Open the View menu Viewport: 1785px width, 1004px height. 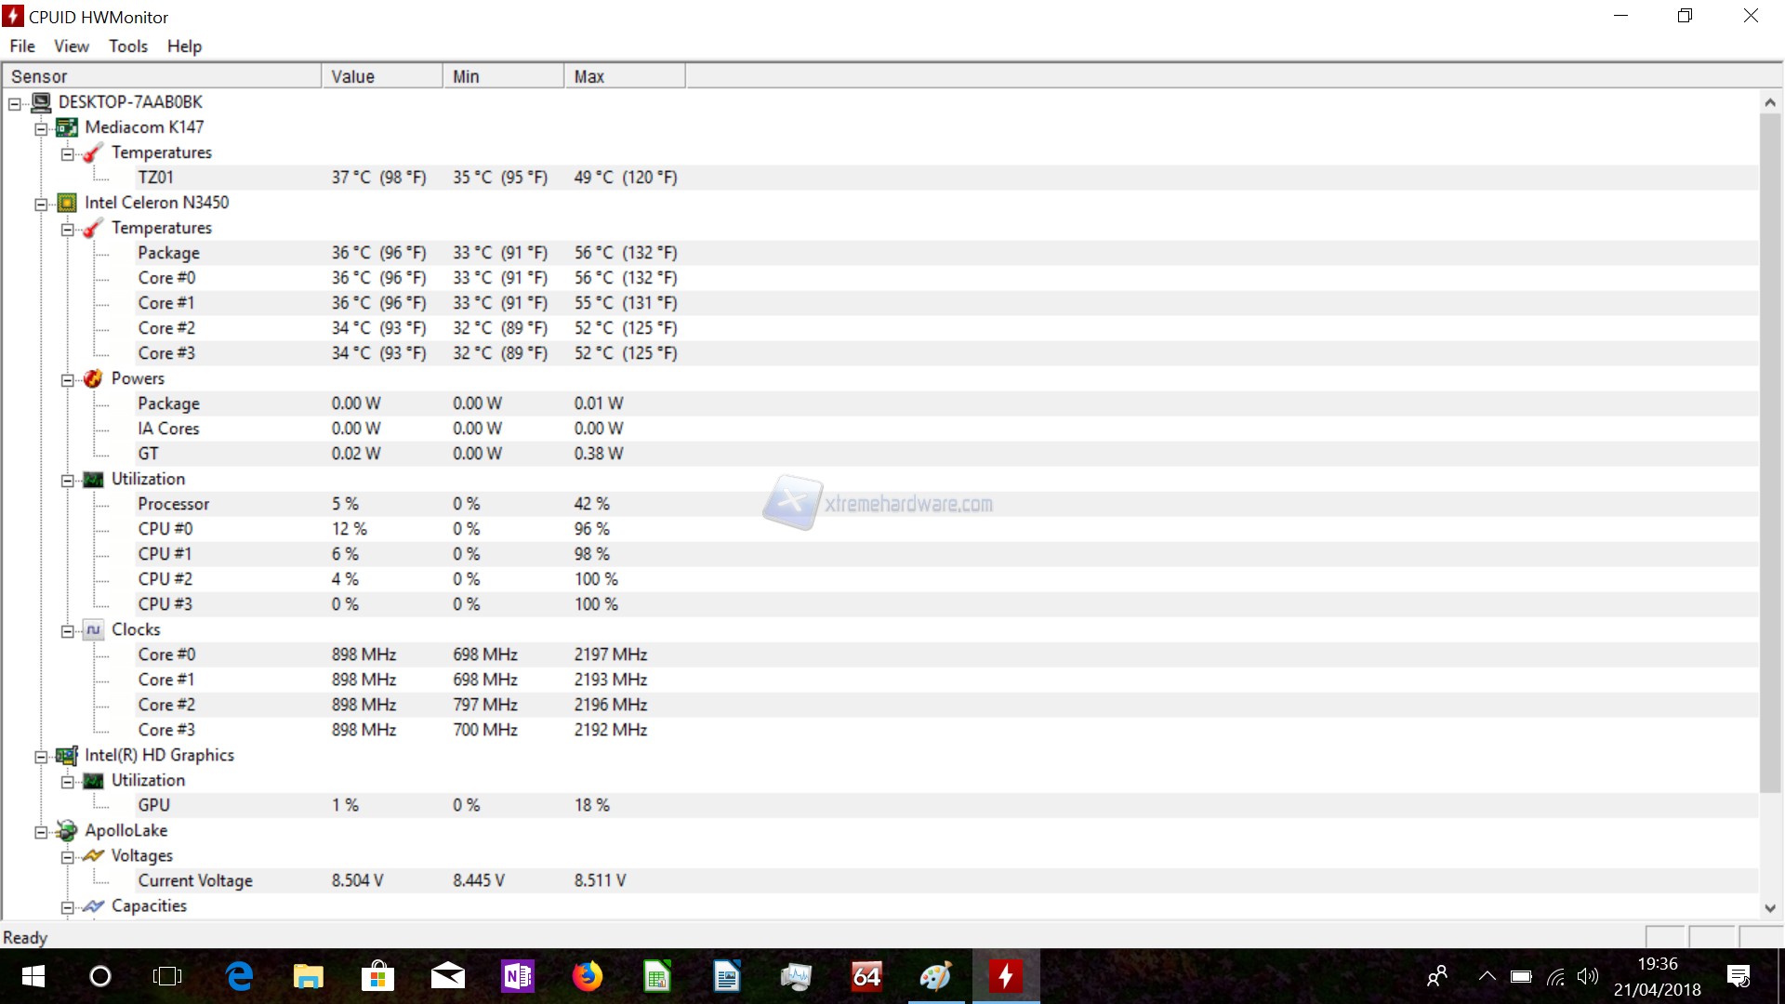click(x=71, y=46)
